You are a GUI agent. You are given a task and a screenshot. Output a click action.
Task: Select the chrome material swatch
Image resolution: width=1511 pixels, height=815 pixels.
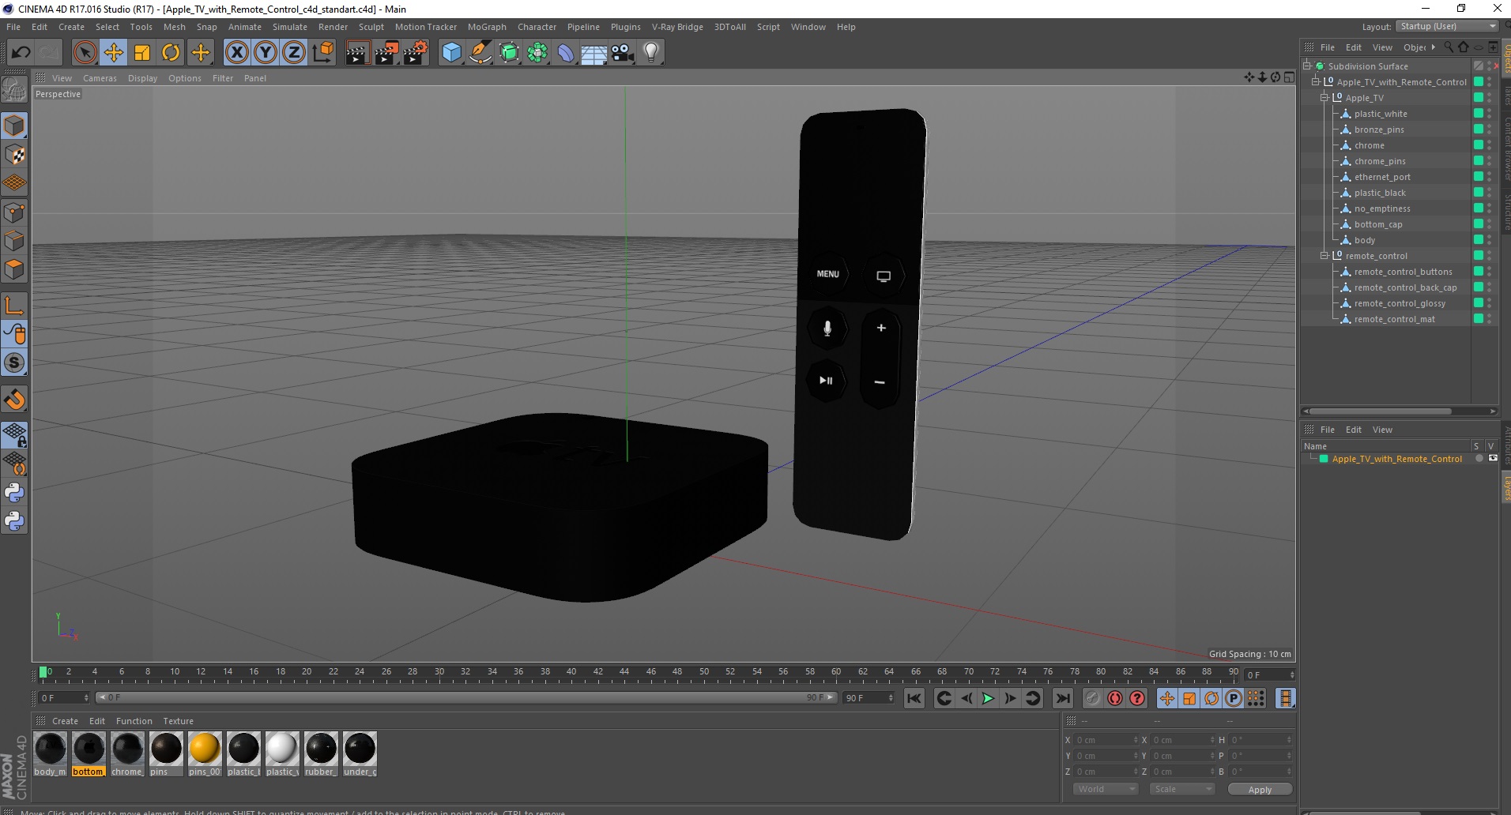(127, 753)
